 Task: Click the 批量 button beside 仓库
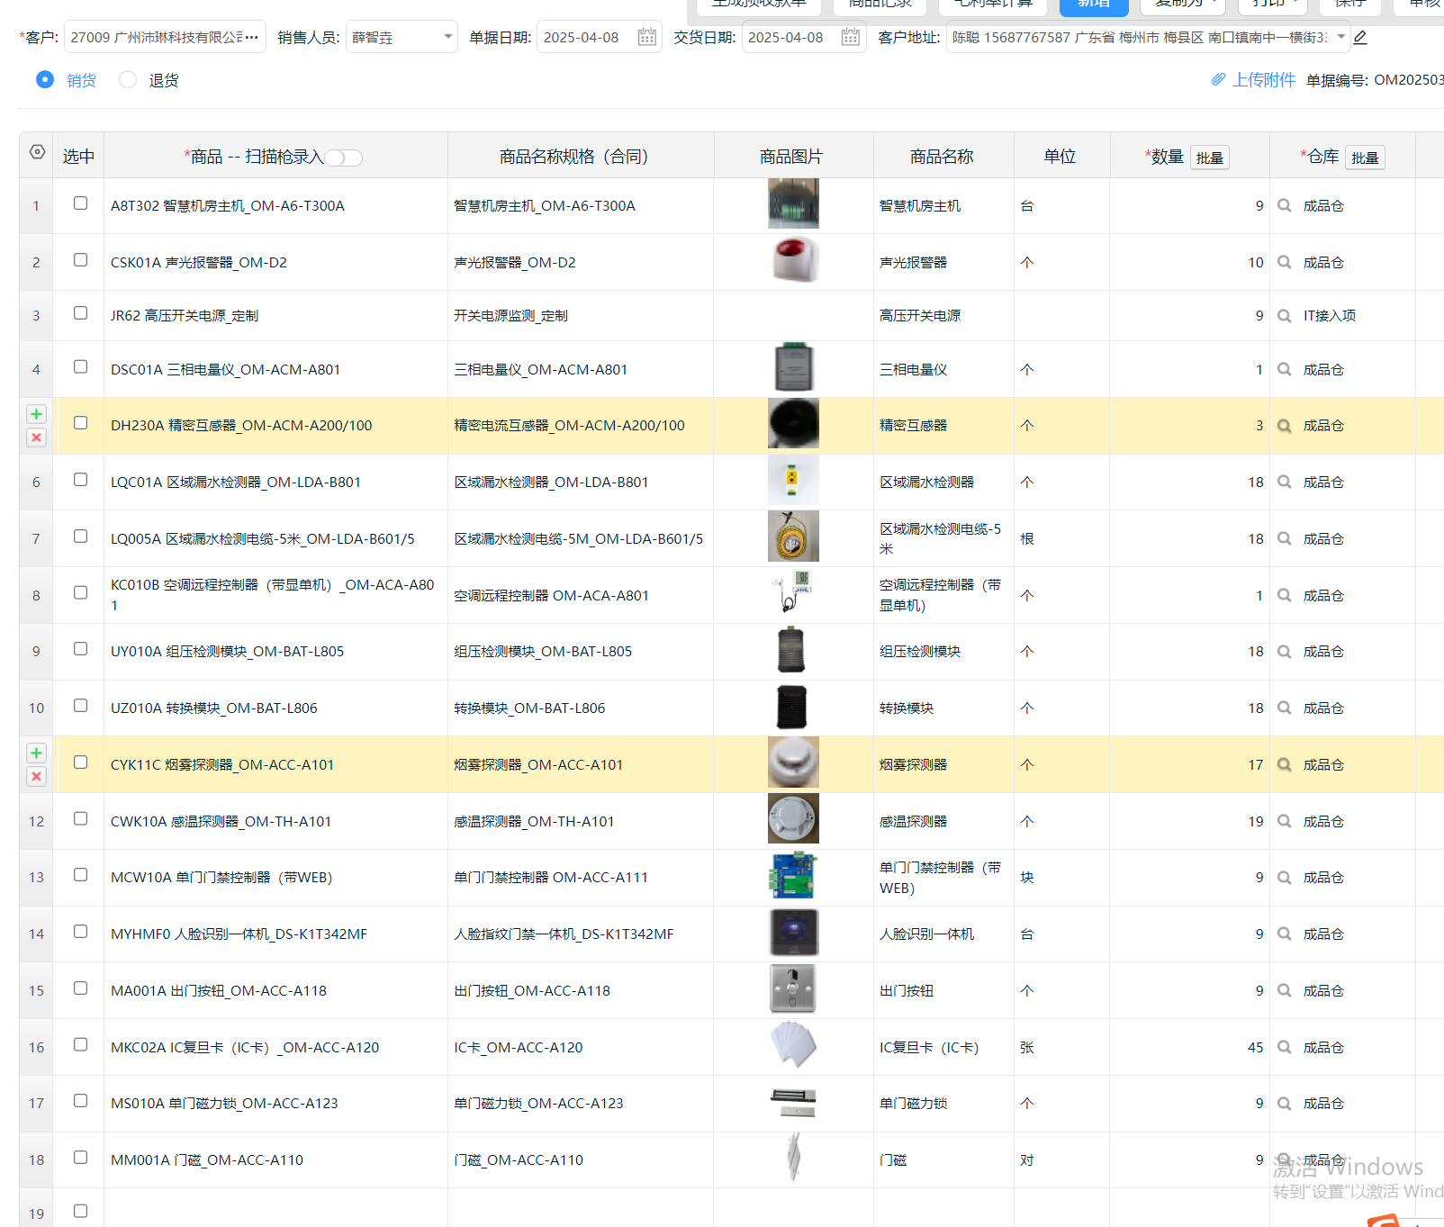tap(1365, 158)
